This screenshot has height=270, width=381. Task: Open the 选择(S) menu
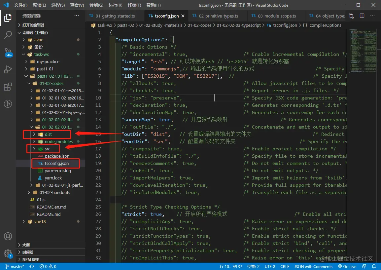click(58, 5)
